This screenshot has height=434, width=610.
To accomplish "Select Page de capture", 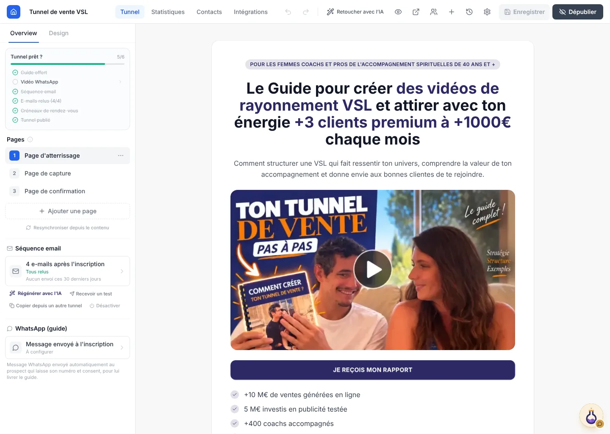I will [x=67, y=173].
